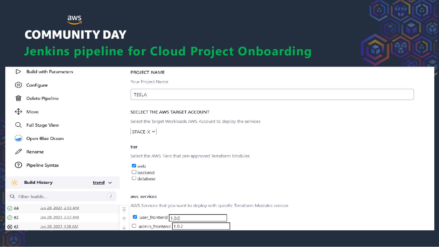Click the Build History sun icon
The height and width of the screenshot is (247, 439).
click(x=14, y=183)
